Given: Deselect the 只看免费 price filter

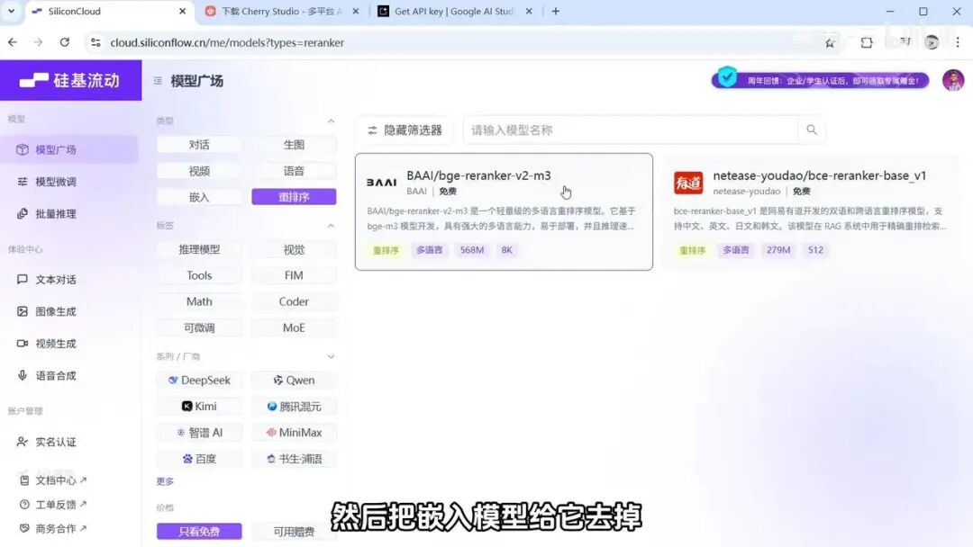Looking at the screenshot, I should [x=199, y=532].
